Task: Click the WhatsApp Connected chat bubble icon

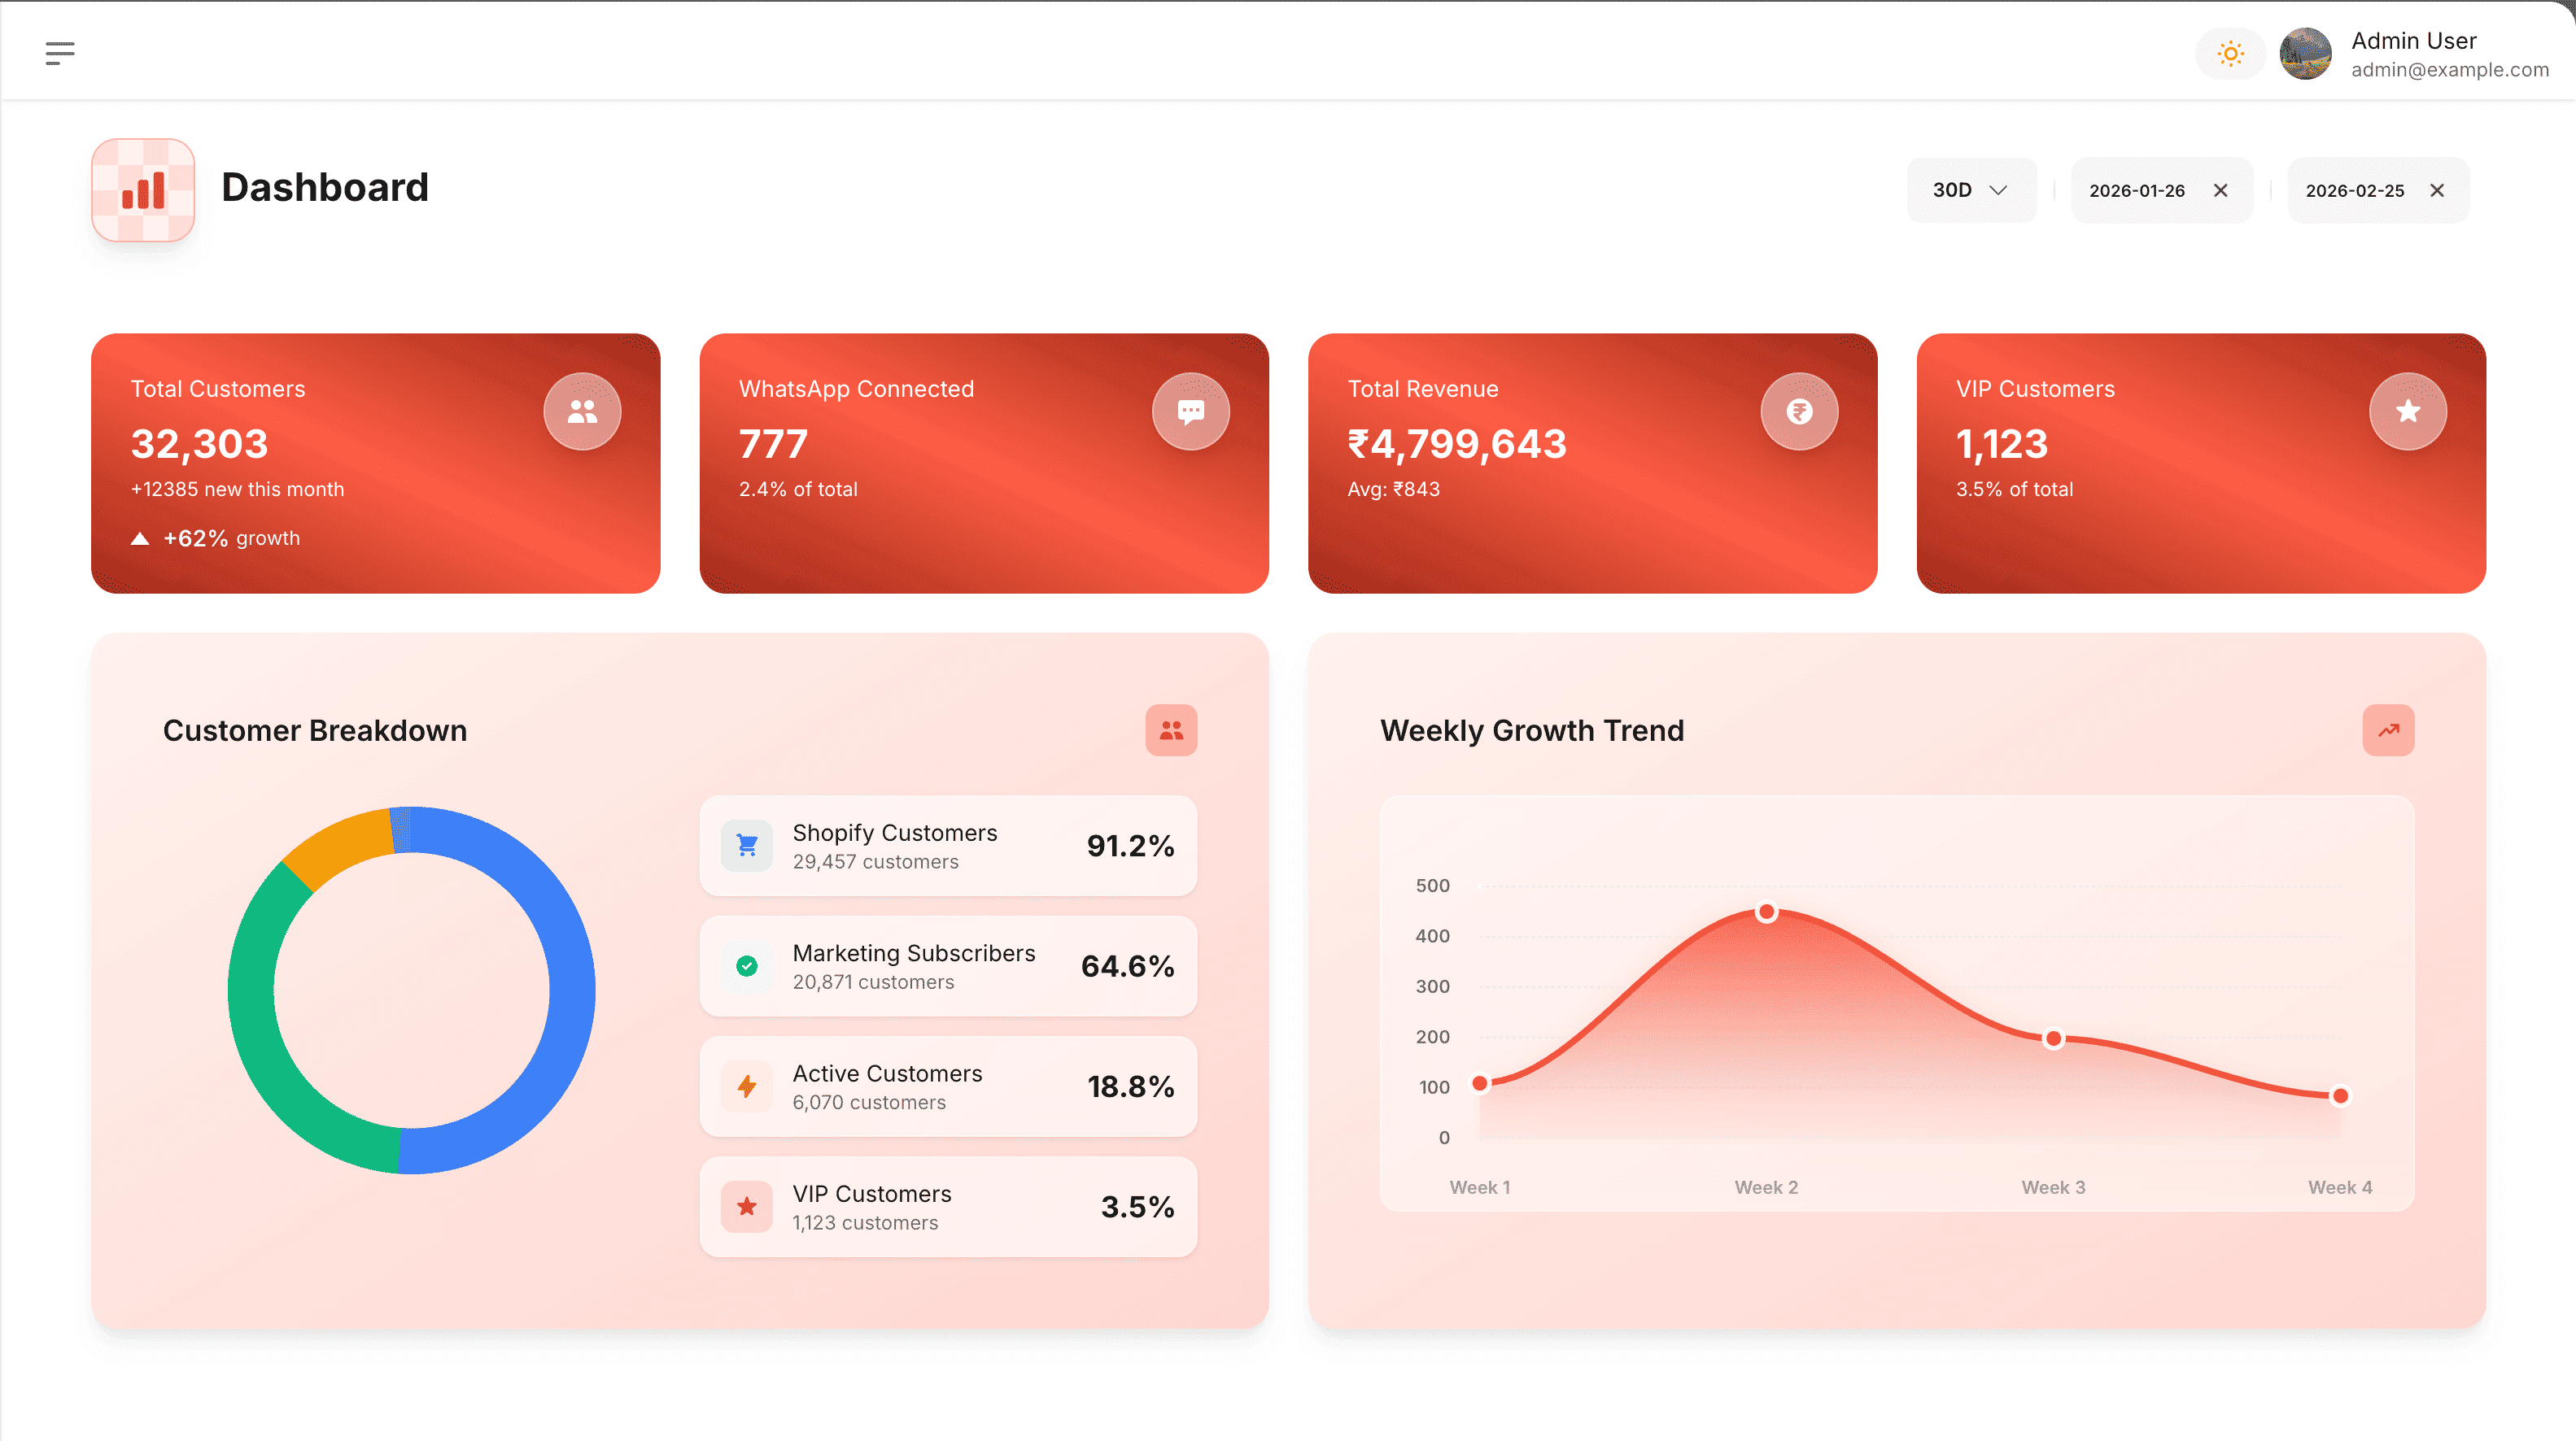Action: click(x=1190, y=411)
